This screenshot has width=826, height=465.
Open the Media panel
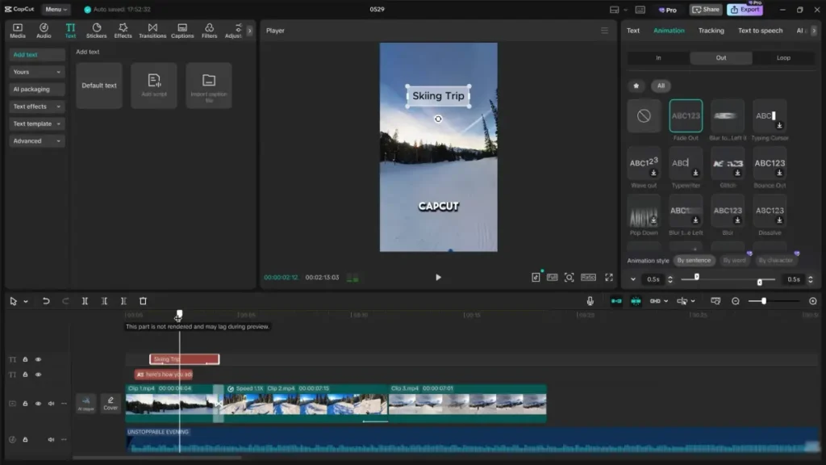point(18,31)
